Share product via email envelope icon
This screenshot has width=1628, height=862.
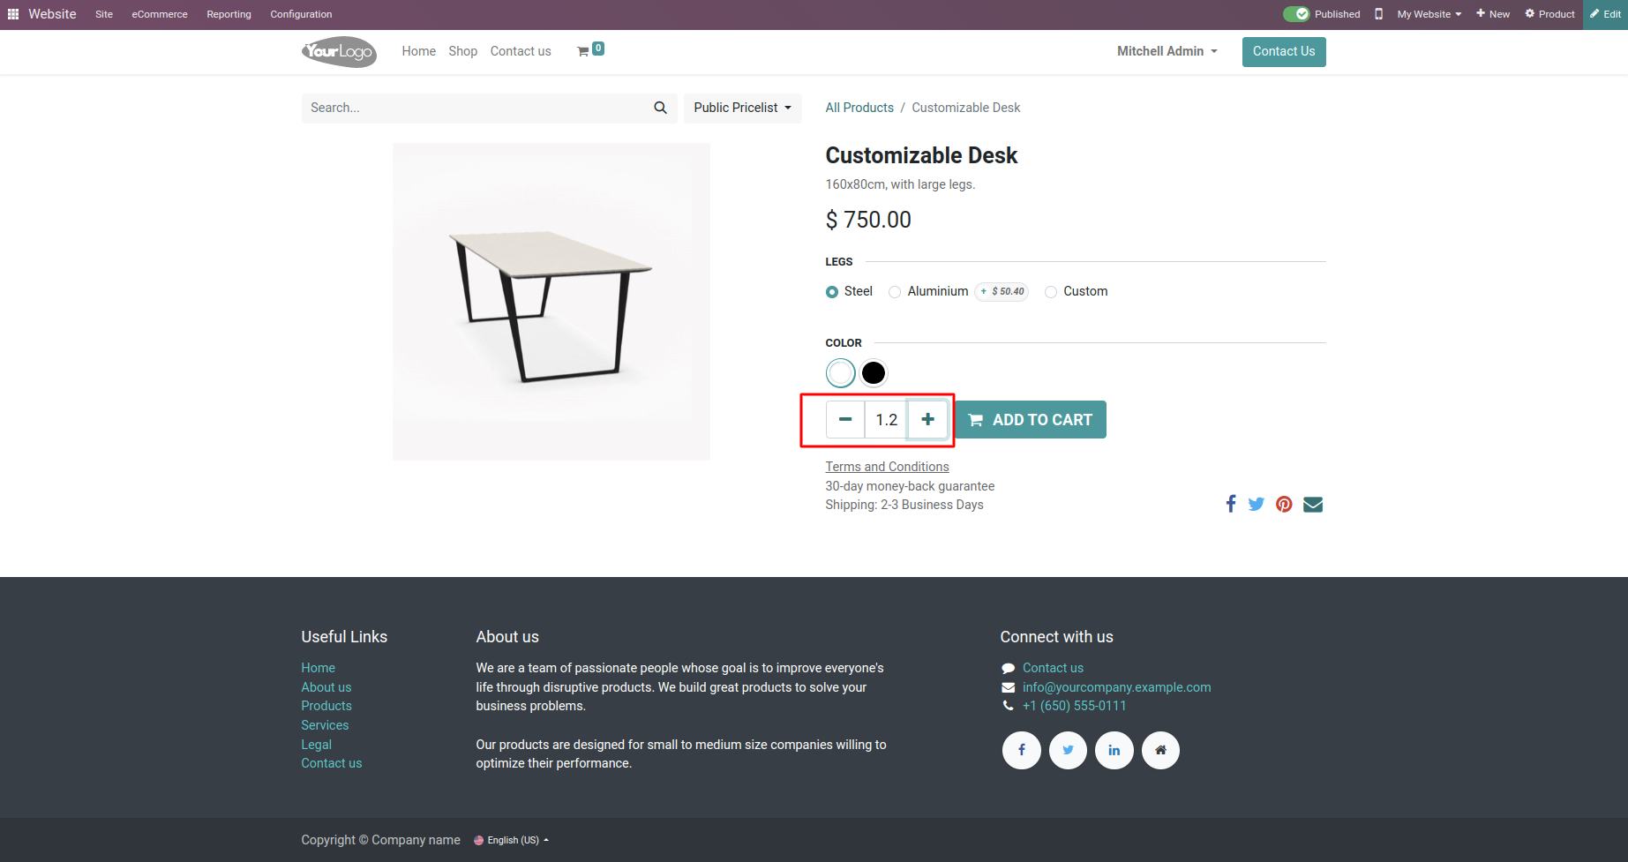[x=1313, y=504]
